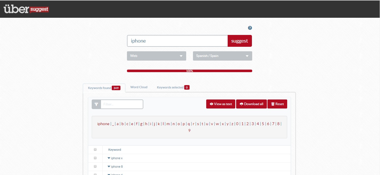Viewport: 380px width, 175px height.
Task: Expand the iphone x keyword arrow
Action: (x=109, y=158)
